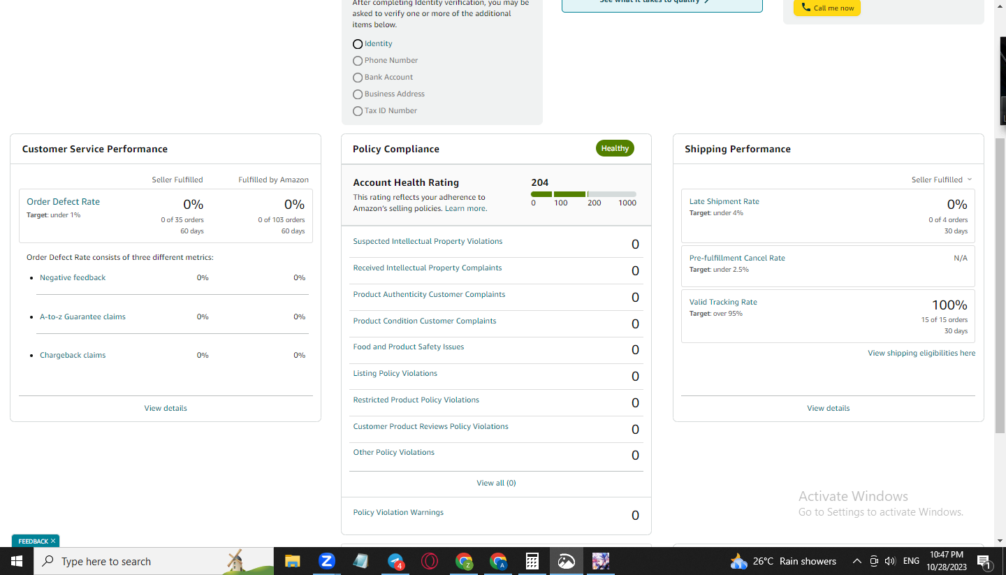Image resolution: width=1006 pixels, height=575 pixels.
Task: Open the Seller Fulfilled shipping dropdown
Action: point(941,180)
